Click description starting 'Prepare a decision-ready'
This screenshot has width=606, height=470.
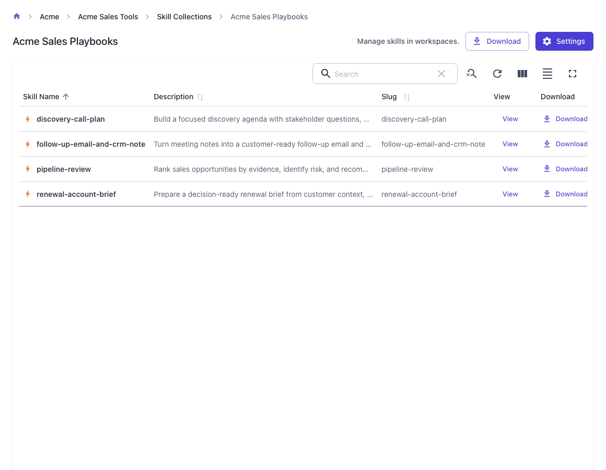point(263,194)
